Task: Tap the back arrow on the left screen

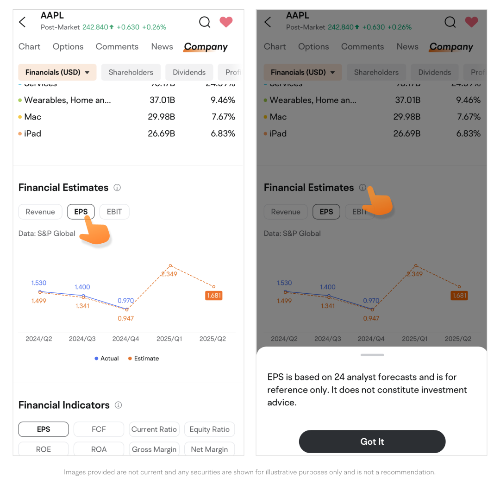Action: click(x=22, y=22)
